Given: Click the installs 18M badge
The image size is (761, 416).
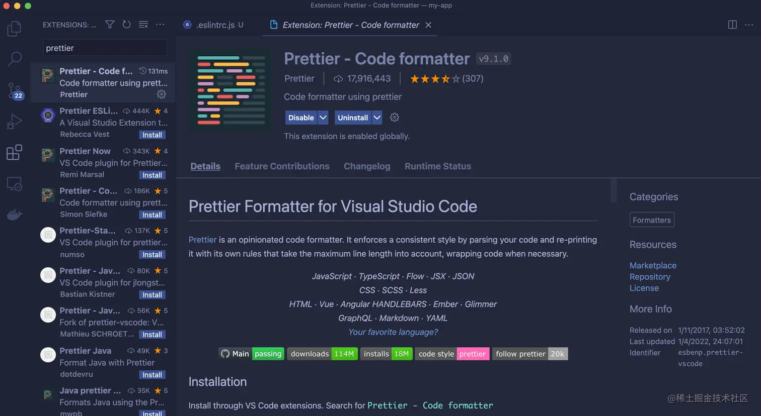Looking at the screenshot, I should click(386, 354).
